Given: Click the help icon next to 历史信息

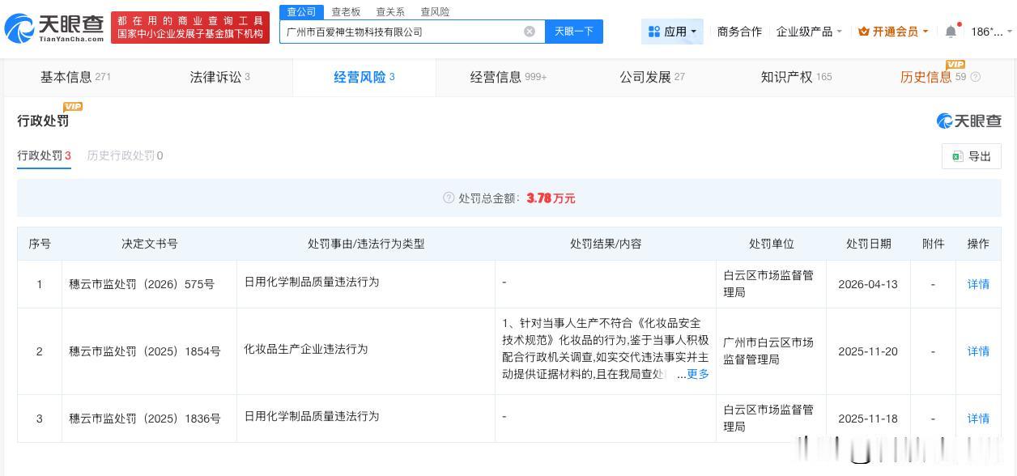Looking at the screenshot, I should point(975,77).
